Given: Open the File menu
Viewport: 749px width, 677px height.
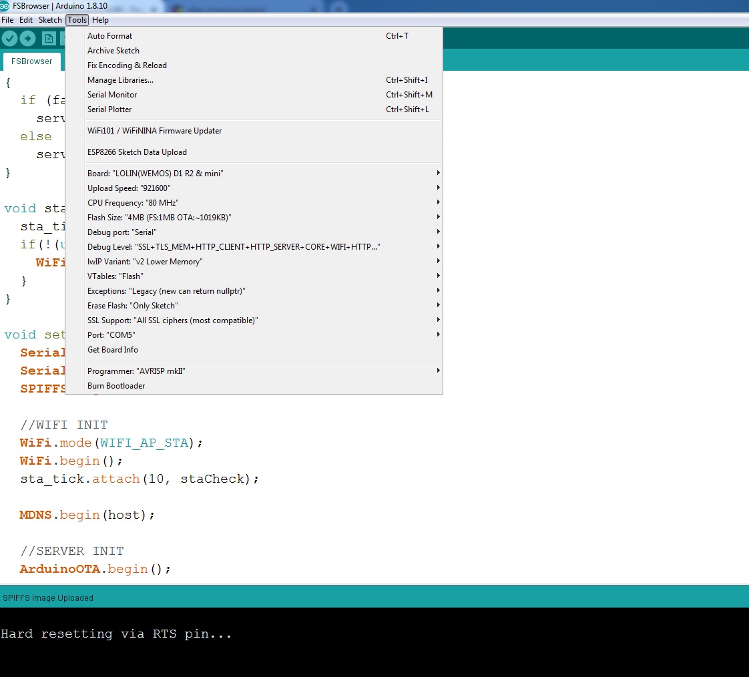Looking at the screenshot, I should (7, 20).
